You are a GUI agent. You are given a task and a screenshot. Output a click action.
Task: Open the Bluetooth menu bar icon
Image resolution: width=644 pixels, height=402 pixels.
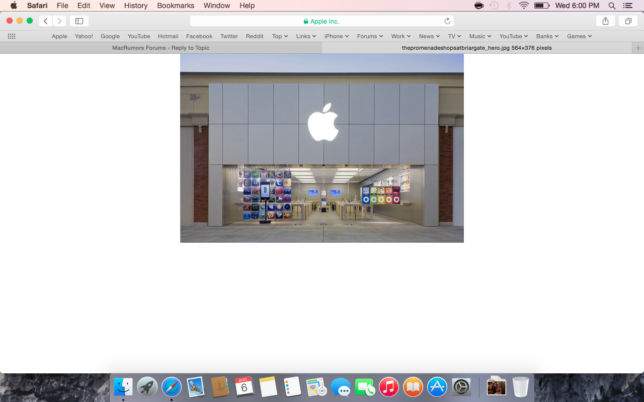tap(509, 6)
